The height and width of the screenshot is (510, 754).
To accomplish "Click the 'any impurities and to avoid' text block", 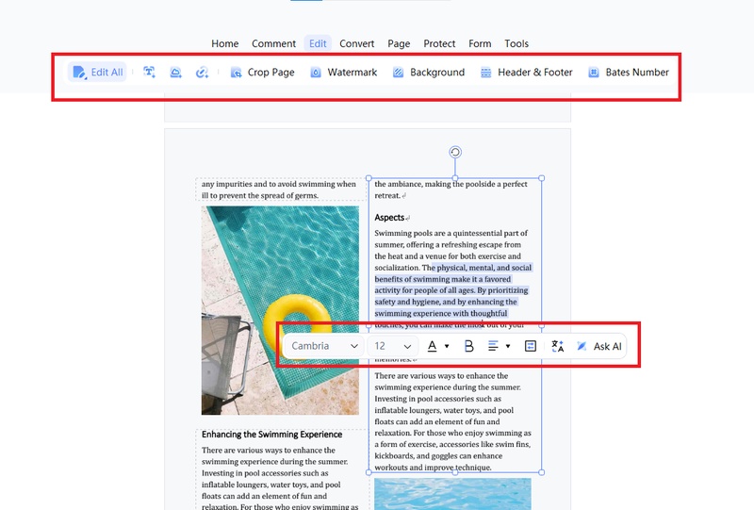I will [x=279, y=189].
